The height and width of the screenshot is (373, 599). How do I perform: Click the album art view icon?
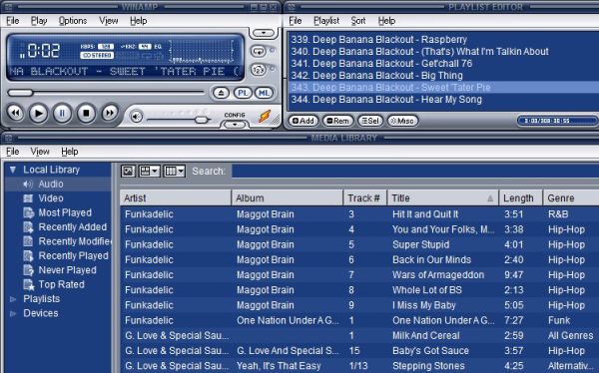[x=128, y=171]
